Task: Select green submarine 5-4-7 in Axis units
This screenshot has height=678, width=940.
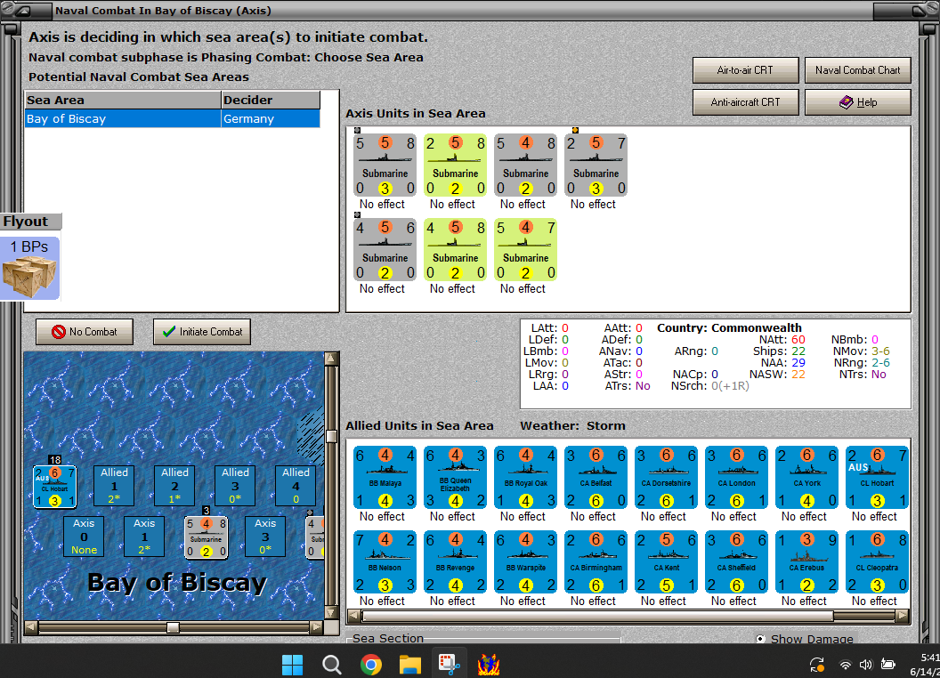Action: point(526,250)
